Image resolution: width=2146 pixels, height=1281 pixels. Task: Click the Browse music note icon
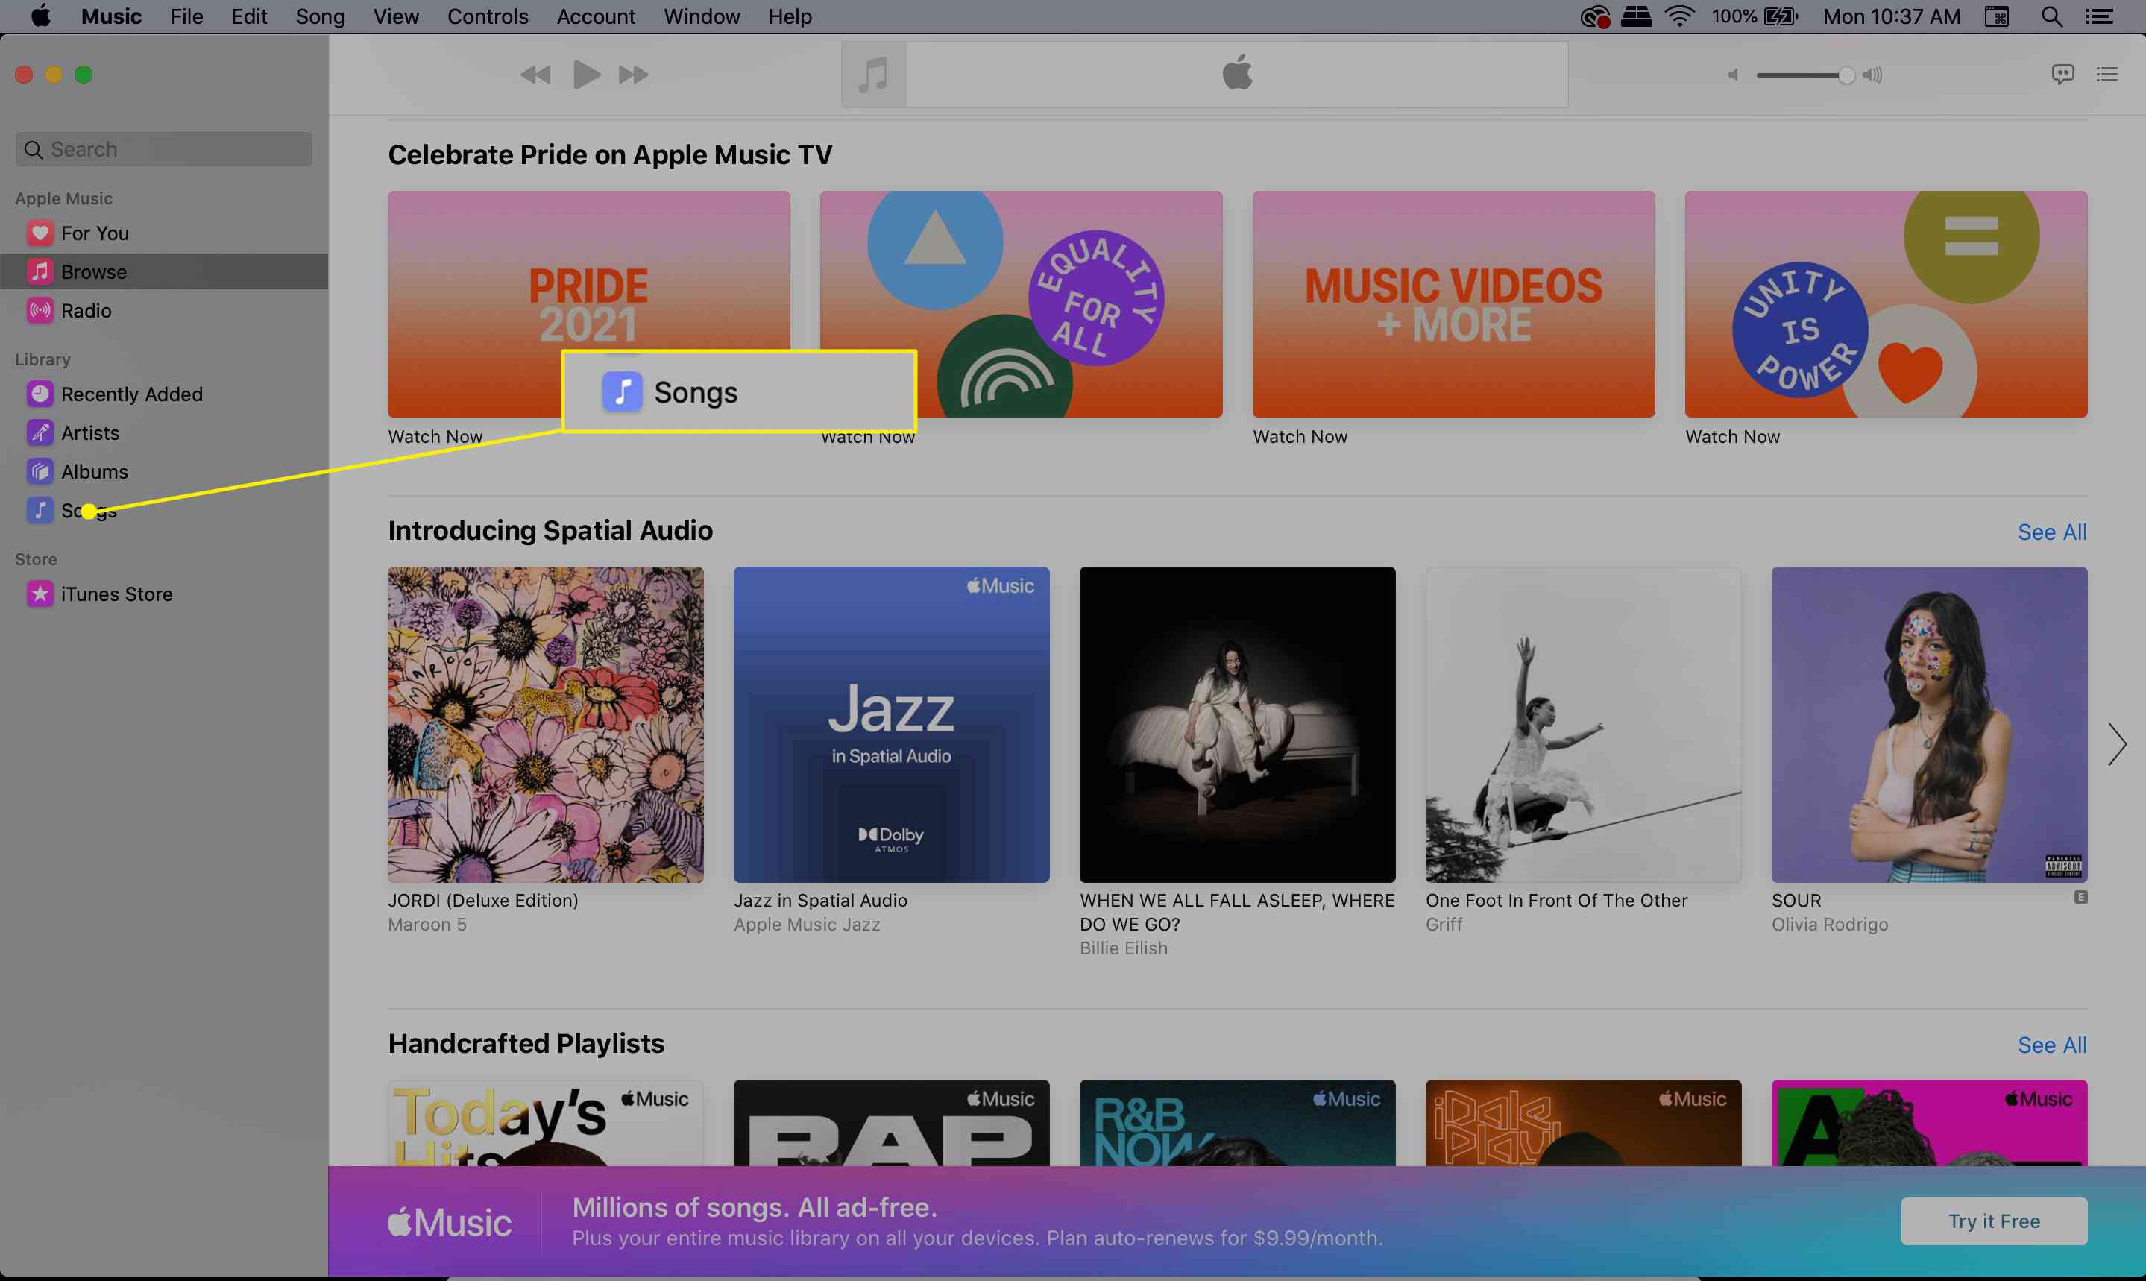[x=40, y=272]
